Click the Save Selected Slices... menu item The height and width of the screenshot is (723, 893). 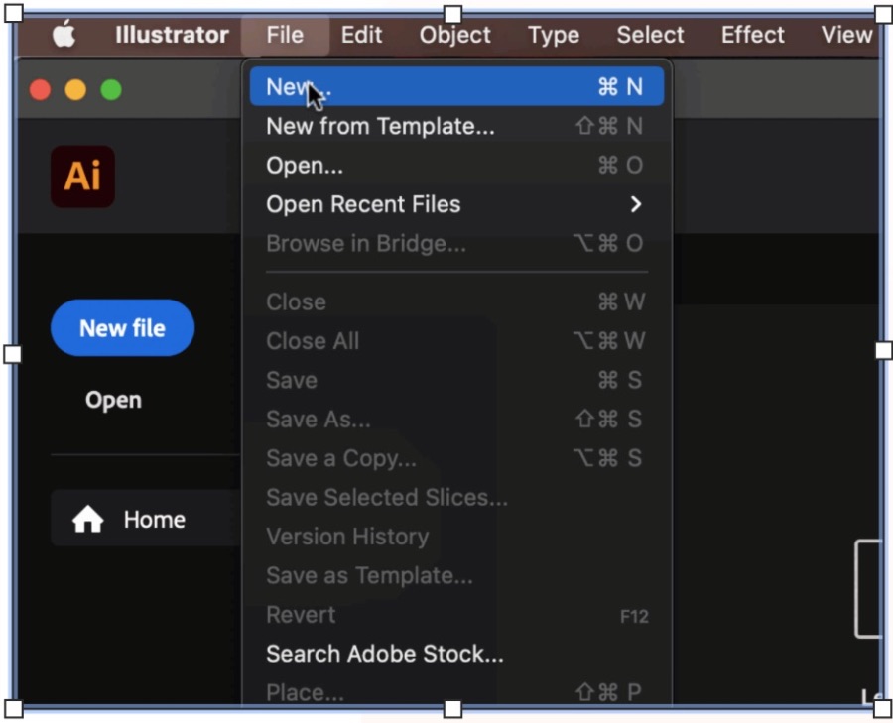(456, 498)
